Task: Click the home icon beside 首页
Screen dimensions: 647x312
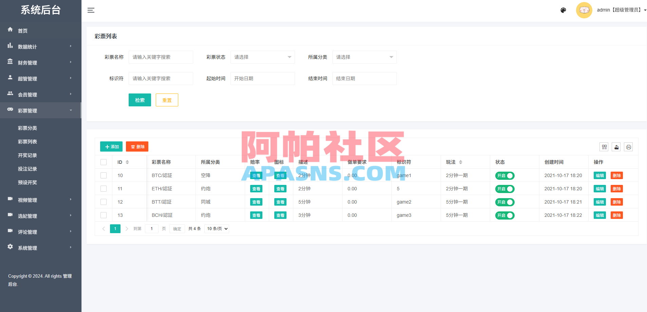Action: [x=10, y=30]
